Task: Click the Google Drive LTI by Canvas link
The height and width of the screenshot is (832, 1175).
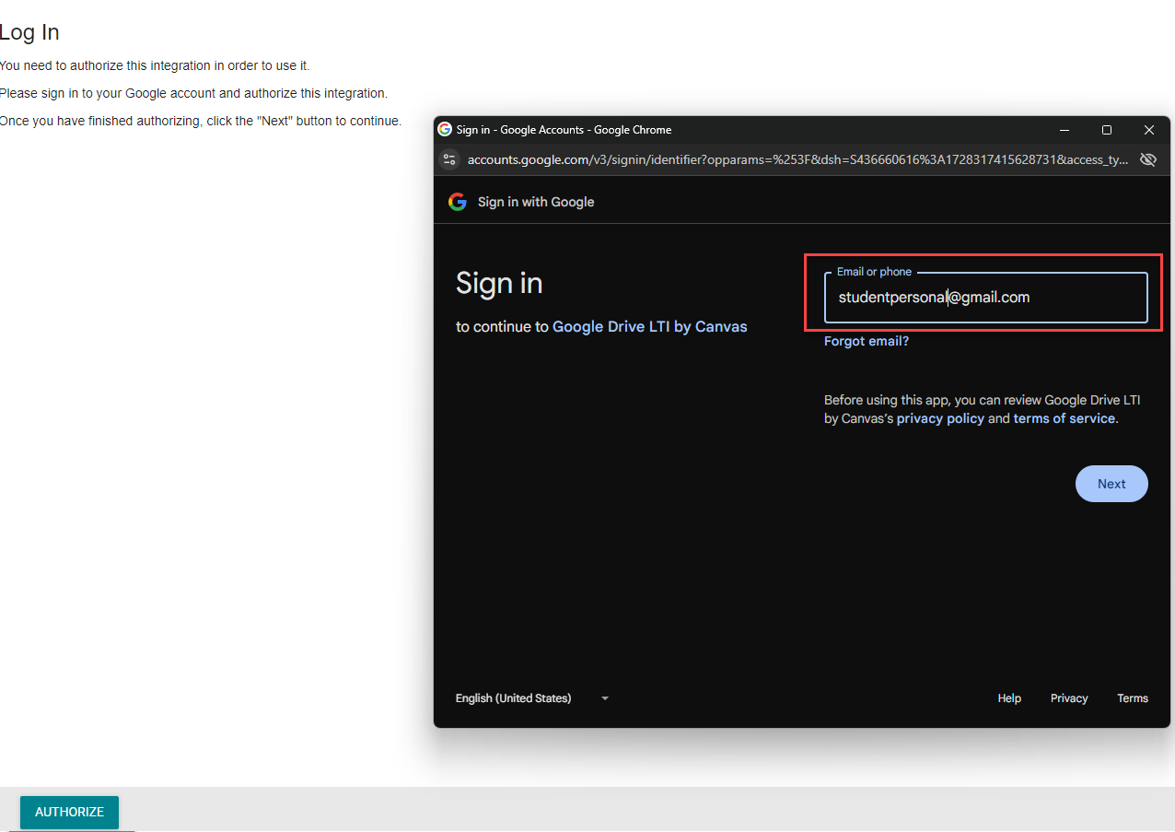Action: (x=649, y=326)
